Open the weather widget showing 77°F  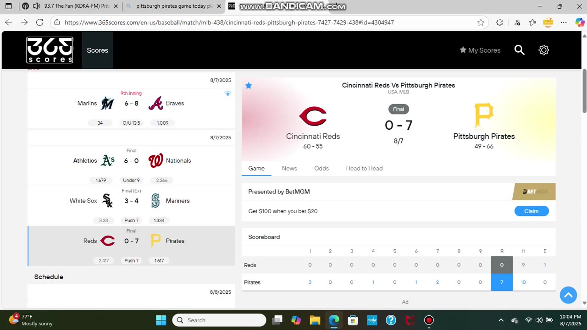click(31, 320)
